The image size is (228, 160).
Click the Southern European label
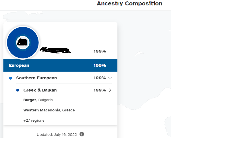[36, 78]
